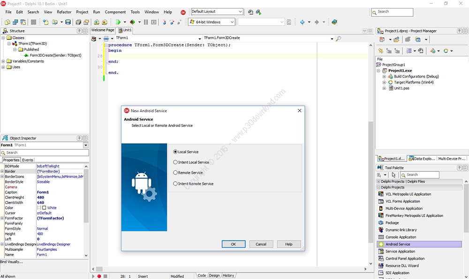Viewport: 469px width, 279px height.
Task: Select Form3DCreate method in Structure tree
Action: (x=55, y=55)
